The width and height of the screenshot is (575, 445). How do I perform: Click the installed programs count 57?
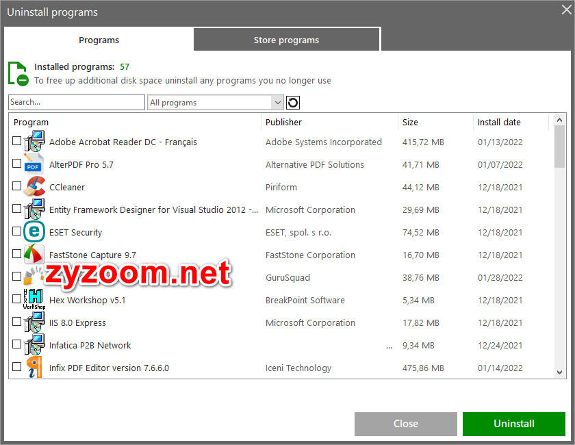(x=125, y=67)
